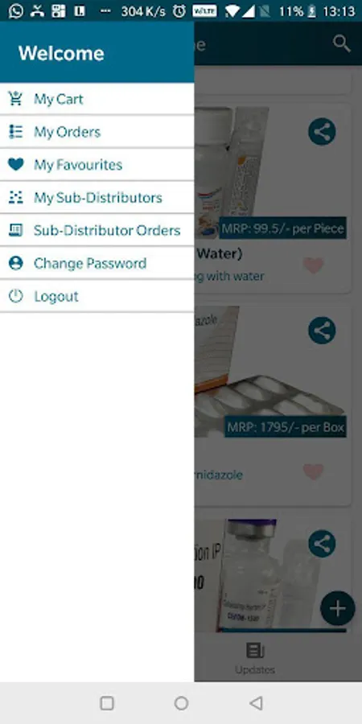This screenshot has width=362, height=724.
Task: Favourite the 1795 per Box product
Action: pyautogui.click(x=314, y=471)
